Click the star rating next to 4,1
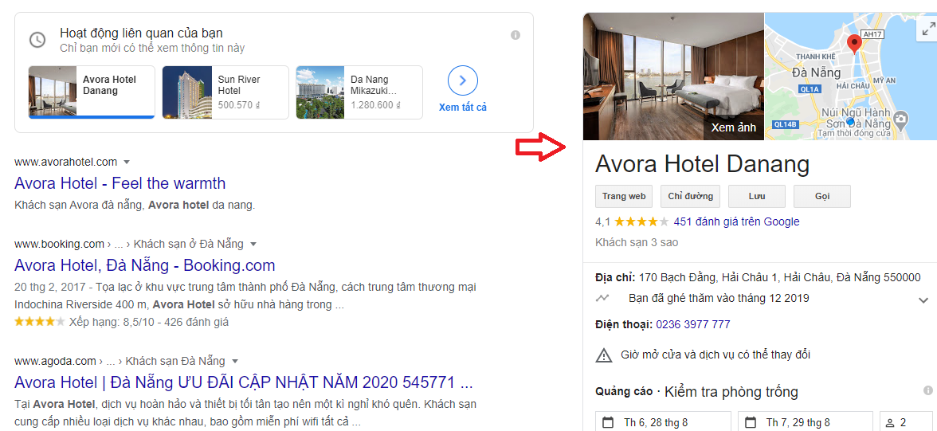The width and height of the screenshot is (937, 431). 642,221
